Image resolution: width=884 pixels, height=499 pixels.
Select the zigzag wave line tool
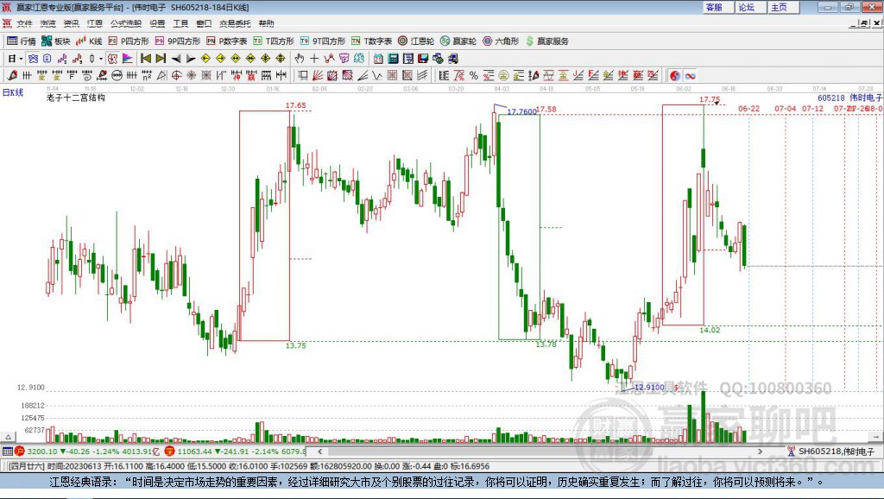[377, 76]
